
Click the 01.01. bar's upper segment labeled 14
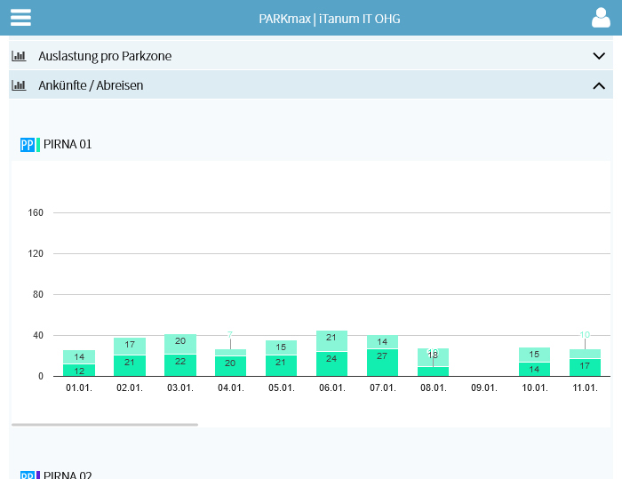point(79,356)
